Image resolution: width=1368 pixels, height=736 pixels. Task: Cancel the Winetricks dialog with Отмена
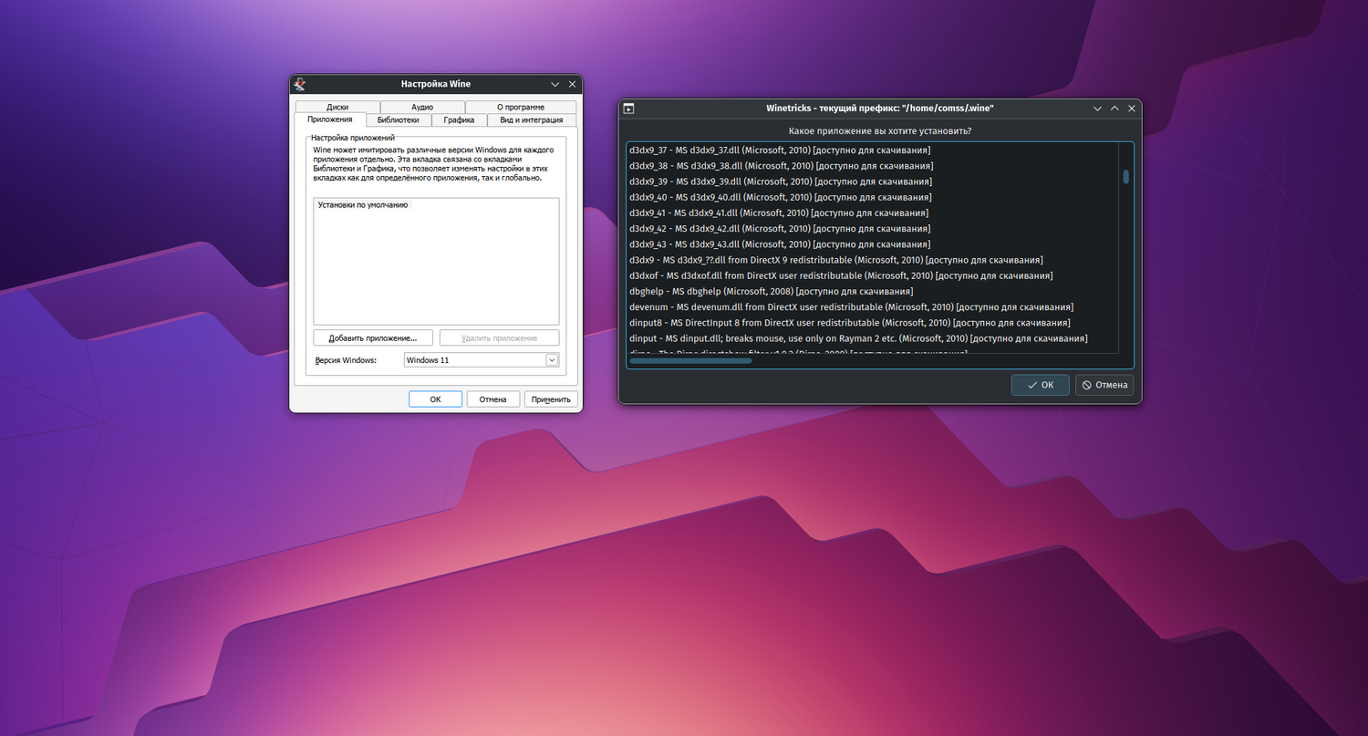coord(1104,385)
